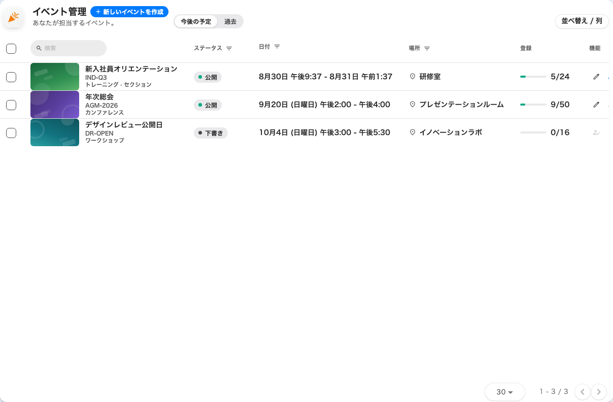The height and width of the screenshot is (402, 613).
Task: Click the 公開 status badge for 年次総会
Action: (x=208, y=105)
